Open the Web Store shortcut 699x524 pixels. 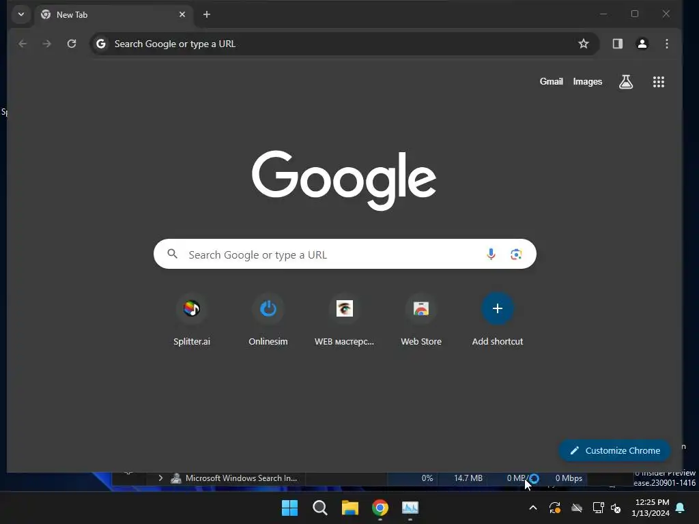pos(420,319)
